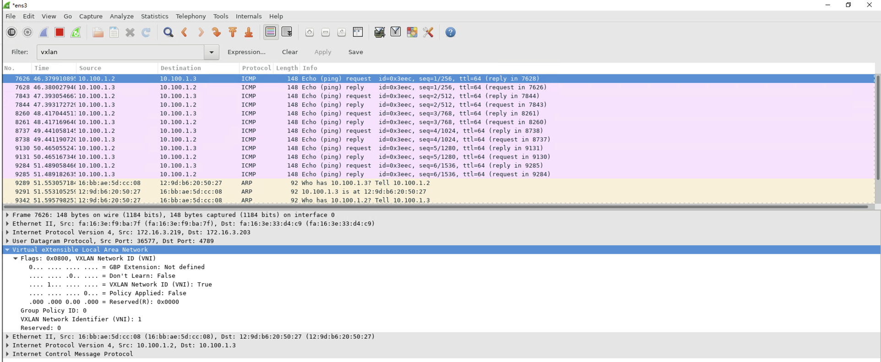Click the filter input containing vxlan
Viewport: 881px width, 362px height.
click(x=120, y=52)
